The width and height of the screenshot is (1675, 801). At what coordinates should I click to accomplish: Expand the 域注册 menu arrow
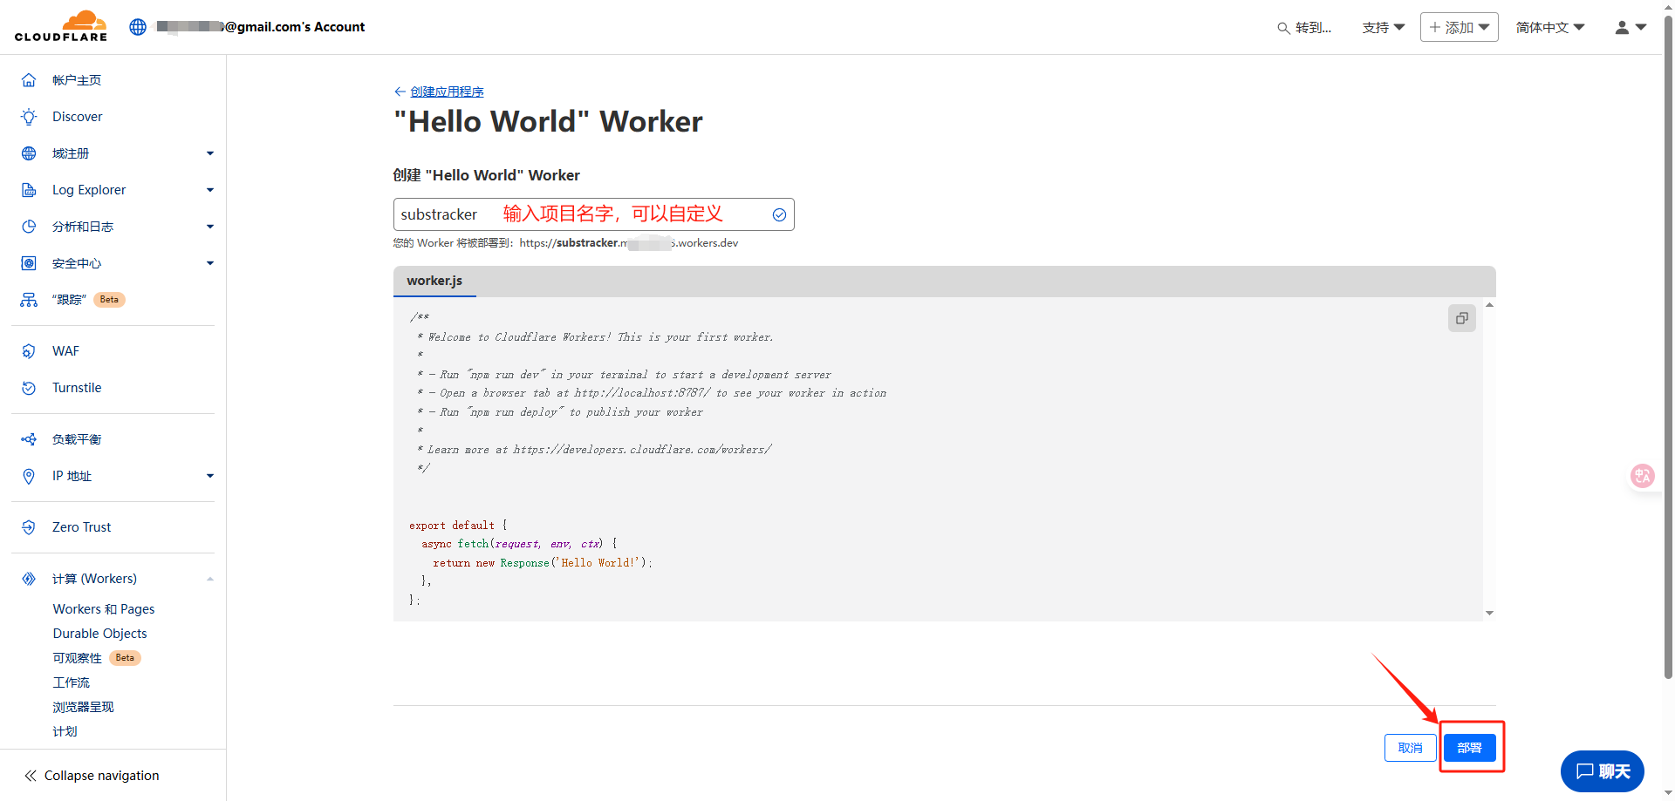[x=210, y=153]
